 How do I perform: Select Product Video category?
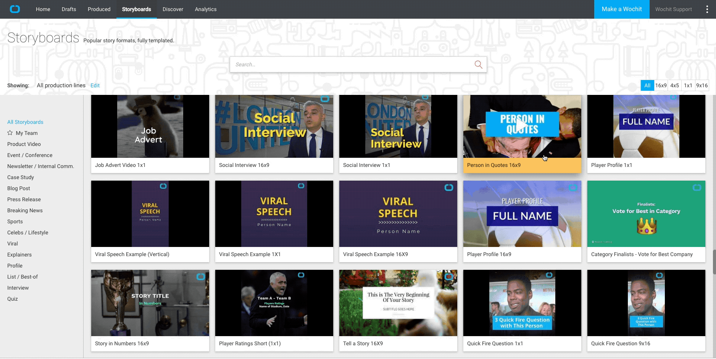(x=24, y=144)
